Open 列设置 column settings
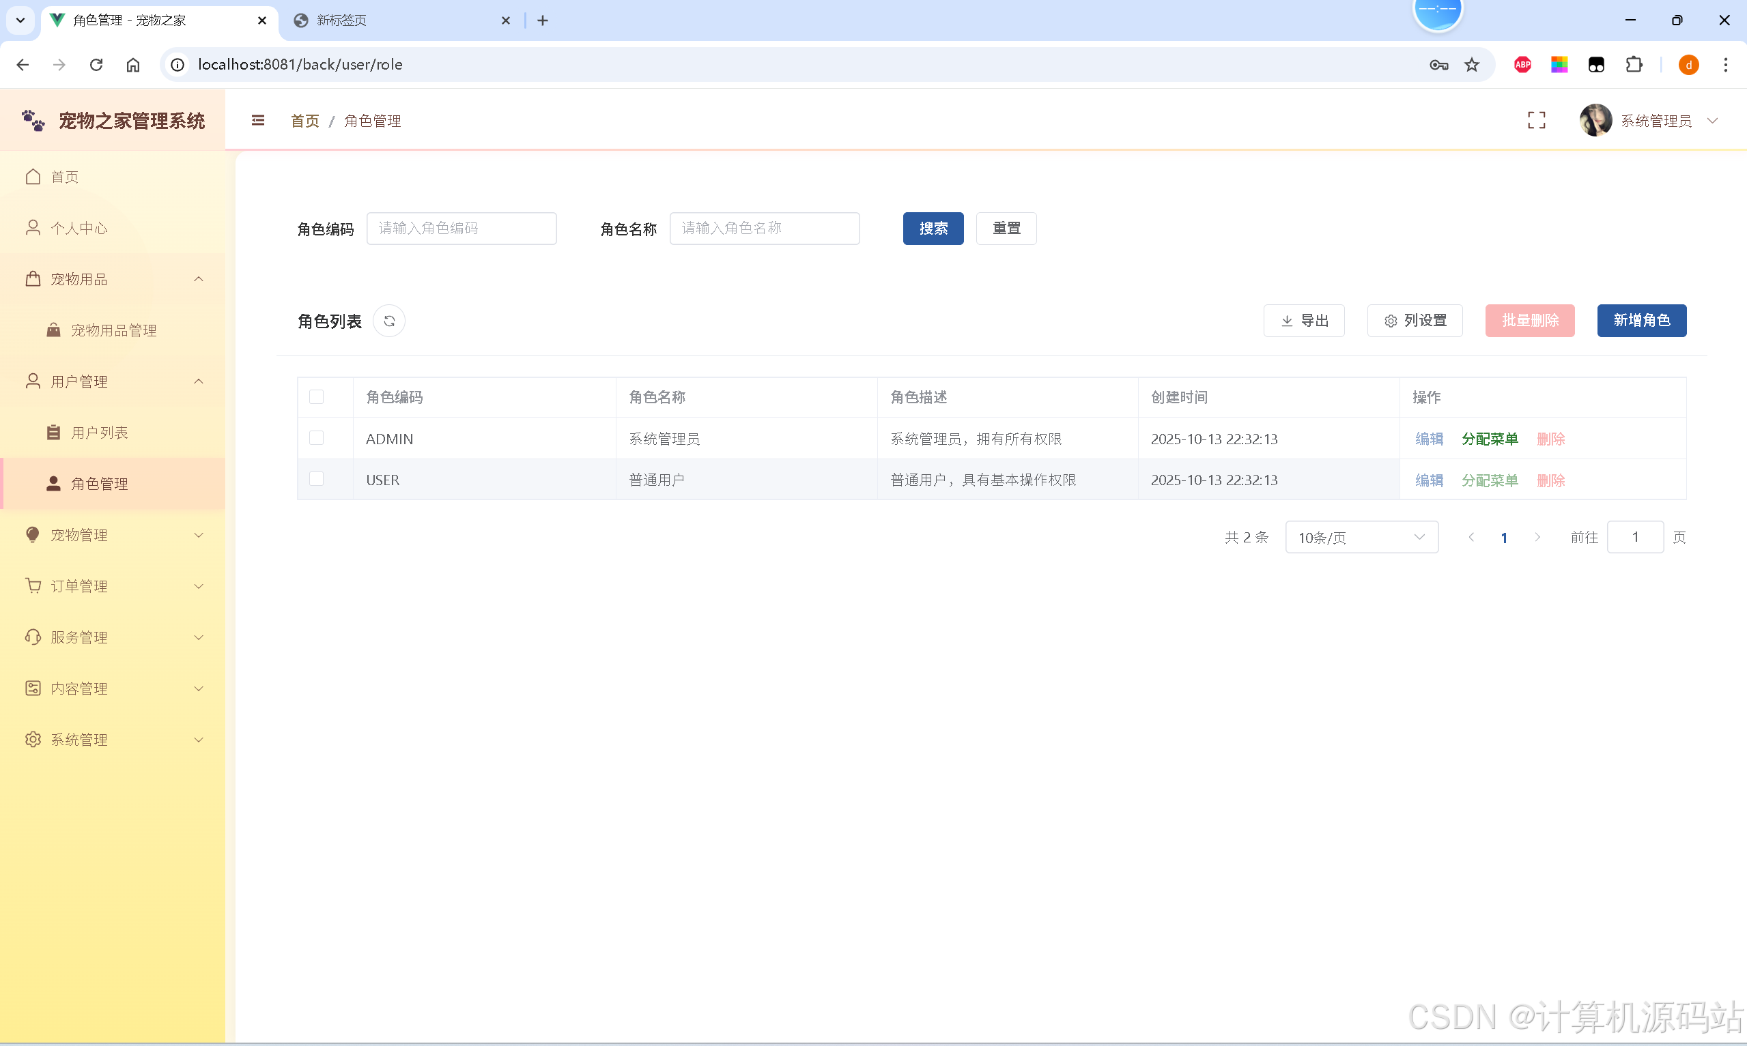This screenshot has height=1046, width=1747. (x=1415, y=321)
